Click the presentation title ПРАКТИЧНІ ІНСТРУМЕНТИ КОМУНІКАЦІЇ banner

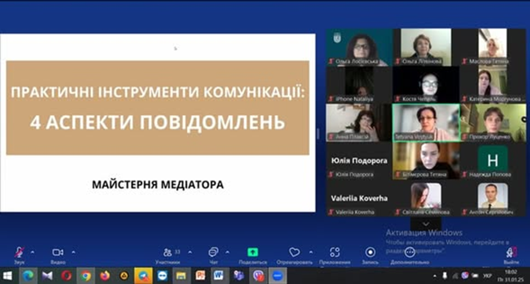point(157,108)
